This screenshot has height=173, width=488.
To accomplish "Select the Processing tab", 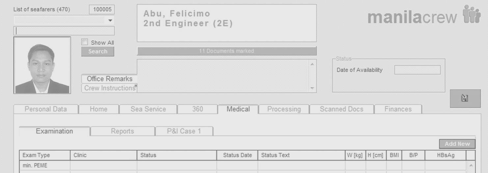I will click(284, 109).
